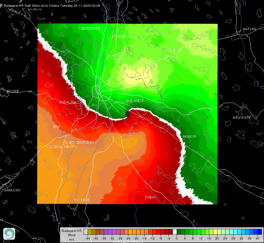Click the positive 12 legend value
264x243 pixels.
click(201, 238)
